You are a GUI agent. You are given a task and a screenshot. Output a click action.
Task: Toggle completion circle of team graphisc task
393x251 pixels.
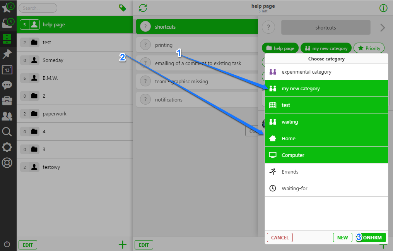pyautogui.click(x=145, y=81)
